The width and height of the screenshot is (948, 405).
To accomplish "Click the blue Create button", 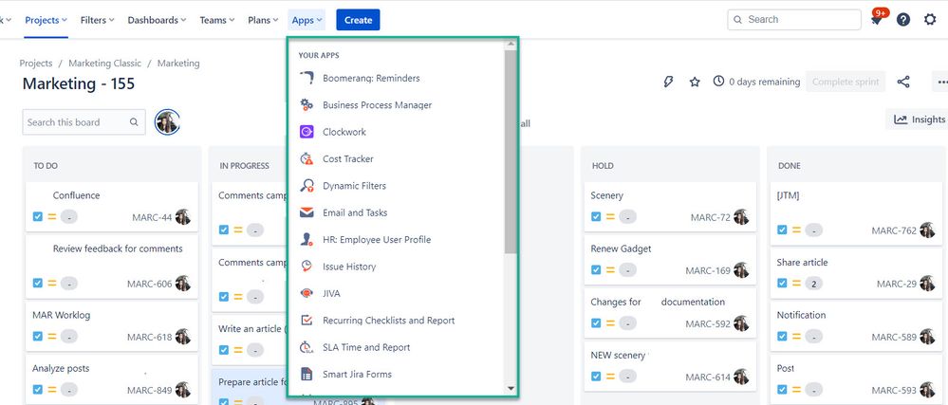I will click(x=358, y=20).
